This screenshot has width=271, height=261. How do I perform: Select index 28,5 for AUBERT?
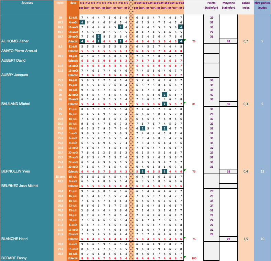(60, 56)
